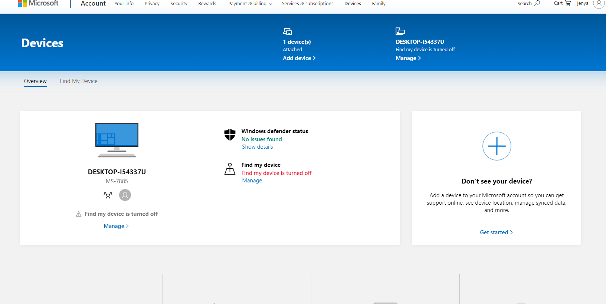
Task: Click 'Find my device' heading on card
Action: click(x=261, y=165)
